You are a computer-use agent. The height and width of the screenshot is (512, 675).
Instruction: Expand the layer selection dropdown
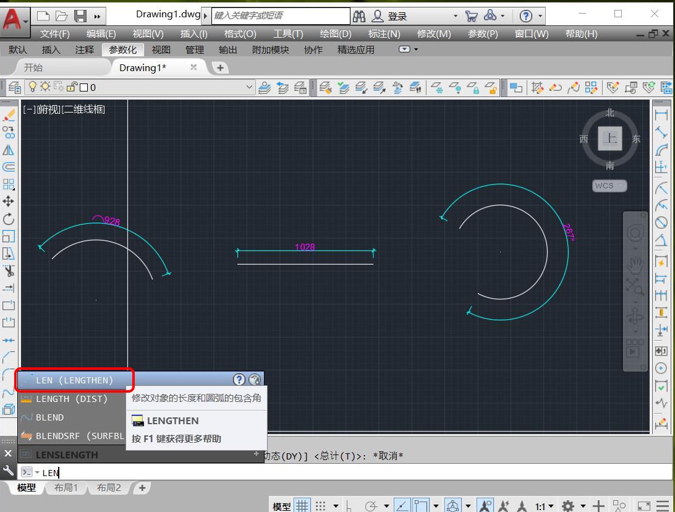pos(249,87)
